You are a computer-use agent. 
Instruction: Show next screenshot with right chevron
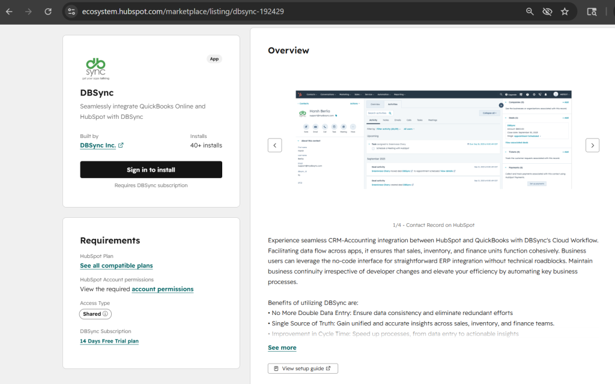coord(592,145)
